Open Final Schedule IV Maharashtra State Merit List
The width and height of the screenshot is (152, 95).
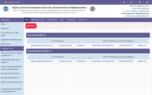[x=103, y=45]
